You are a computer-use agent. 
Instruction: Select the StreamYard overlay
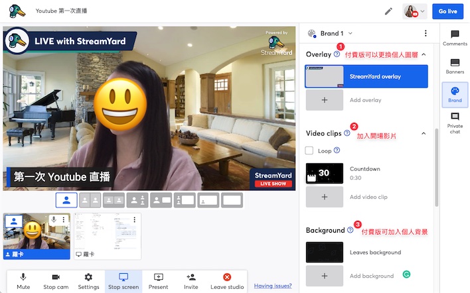(x=366, y=76)
